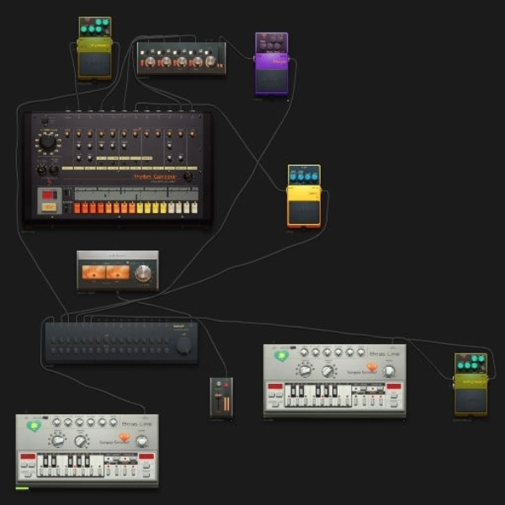The image size is (505, 505).
Task: Click the red display window on the Rhythm Composer
Action: point(49,195)
